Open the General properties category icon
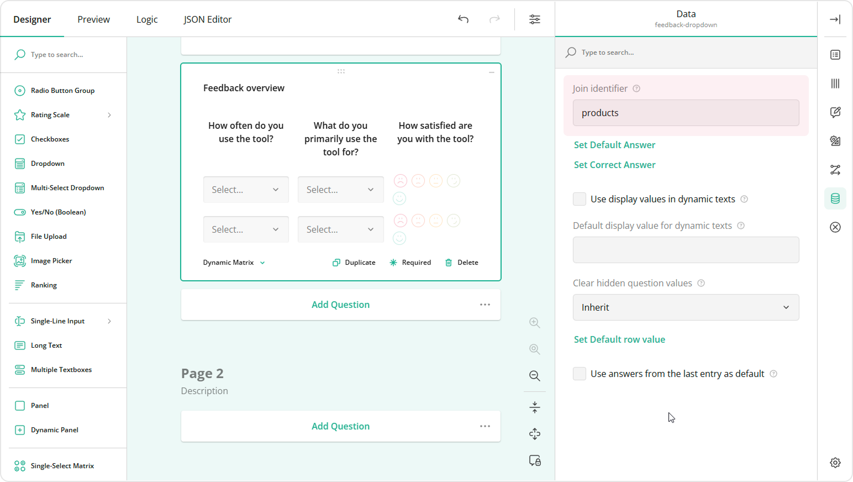 [x=835, y=55]
